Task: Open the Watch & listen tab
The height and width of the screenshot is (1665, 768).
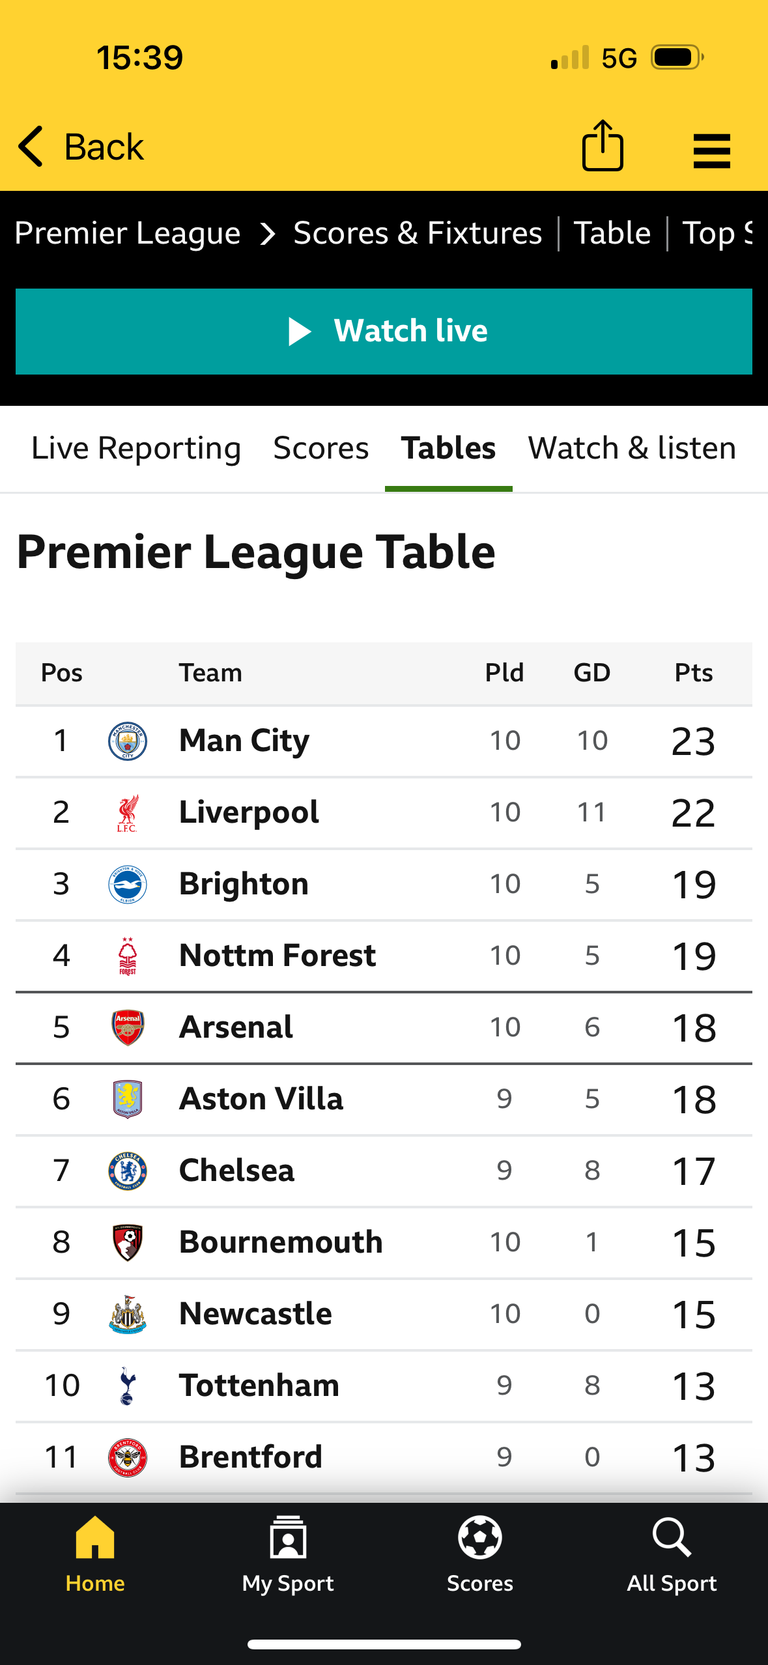Action: [x=632, y=448]
